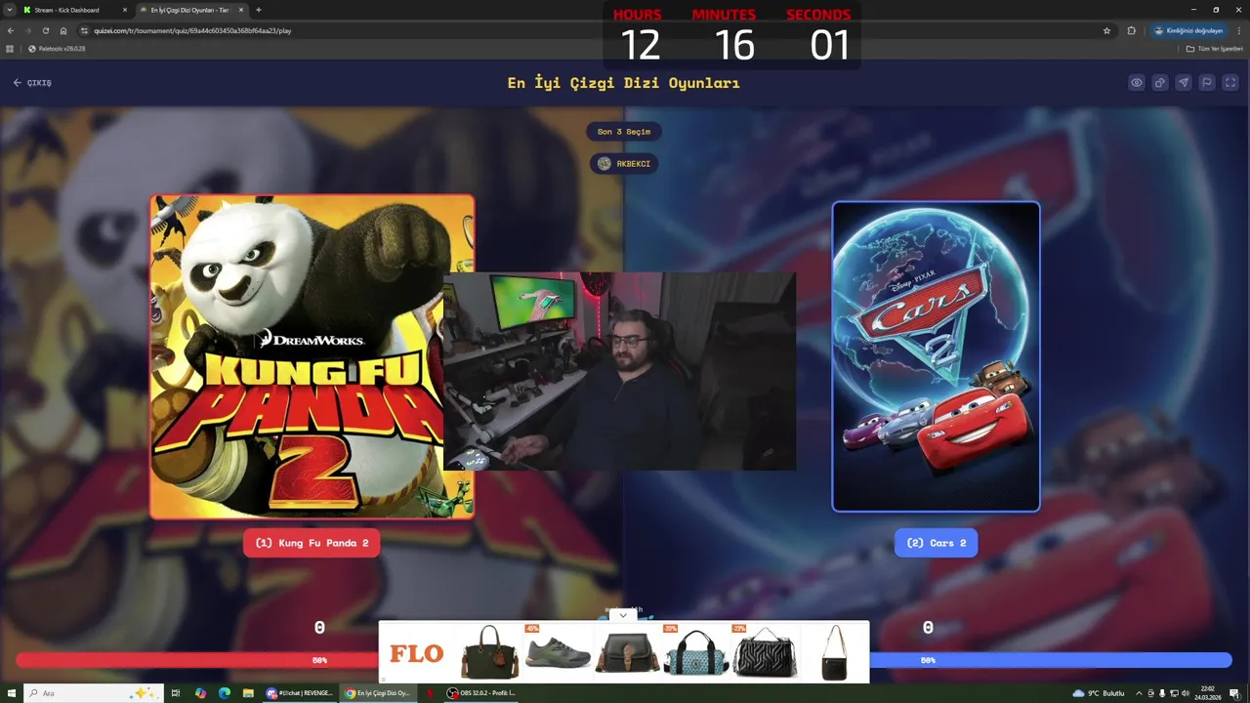Choose the (2) Cars 2 button
The width and height of the screenshot is (1250, 703).
[936, 543]
